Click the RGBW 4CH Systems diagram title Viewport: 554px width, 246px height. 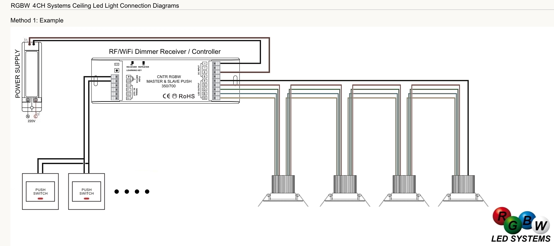coord(95,6)
